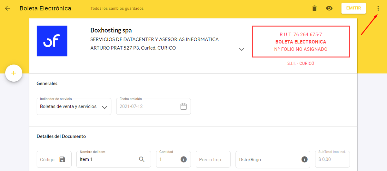The width and height of the screenshot is (387, 171).
Task: Delete the document with the trash icon
Action: (x=314, y=8)
